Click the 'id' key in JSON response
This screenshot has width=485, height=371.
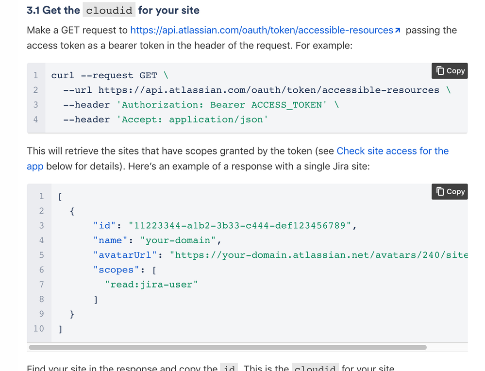click(104, 226)
